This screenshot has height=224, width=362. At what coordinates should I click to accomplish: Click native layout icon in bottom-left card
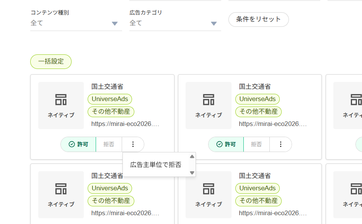click(61, 189)
